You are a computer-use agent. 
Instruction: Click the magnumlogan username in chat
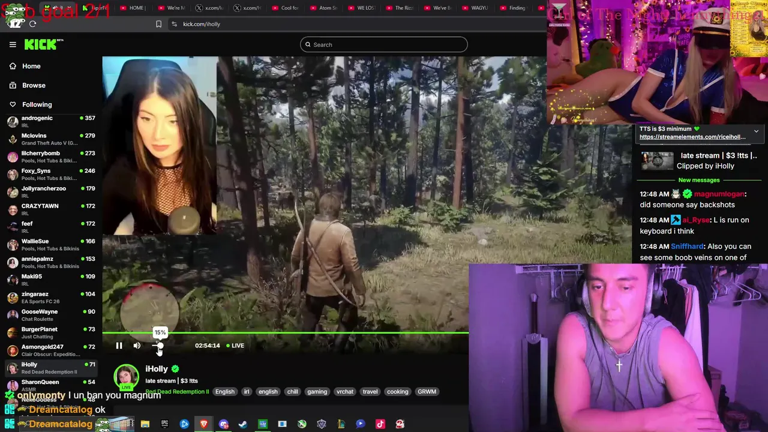tap(719, 194)
